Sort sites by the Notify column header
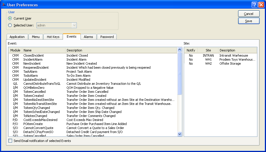The image size is (266, 152). coord(191,50)
